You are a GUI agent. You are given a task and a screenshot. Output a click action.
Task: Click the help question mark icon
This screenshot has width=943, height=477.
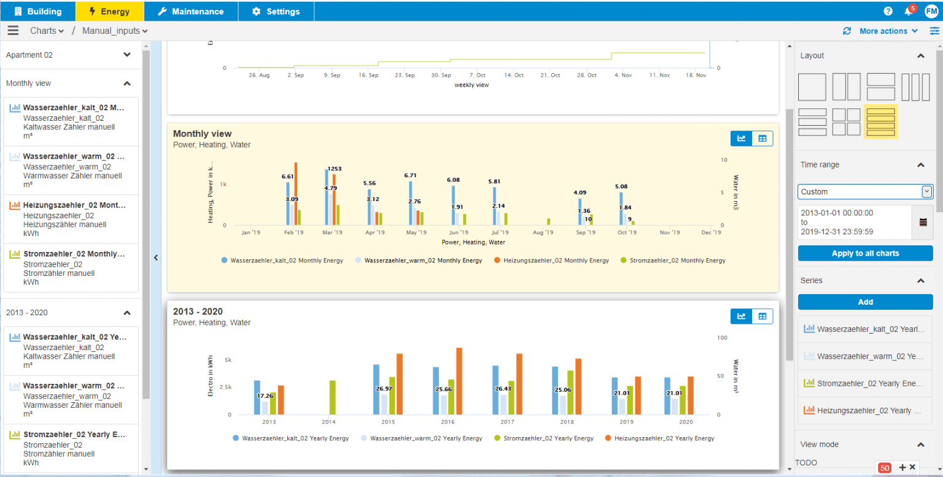(887, 10)
